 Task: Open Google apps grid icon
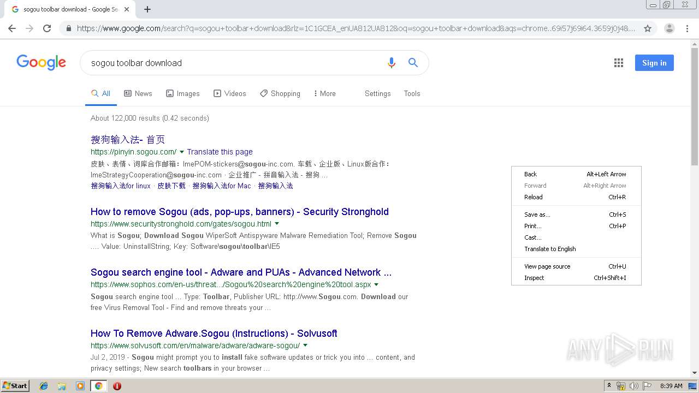click(619, 63)
